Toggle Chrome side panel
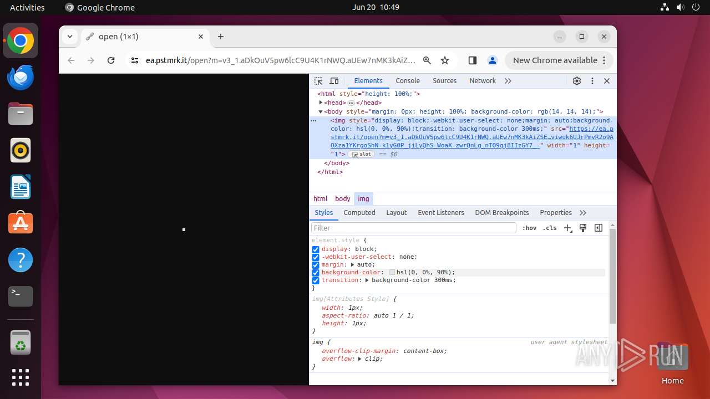The height and width of the screenshot is (399, 710). 473,60
